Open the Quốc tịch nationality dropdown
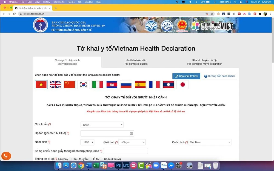 point(210,142)
